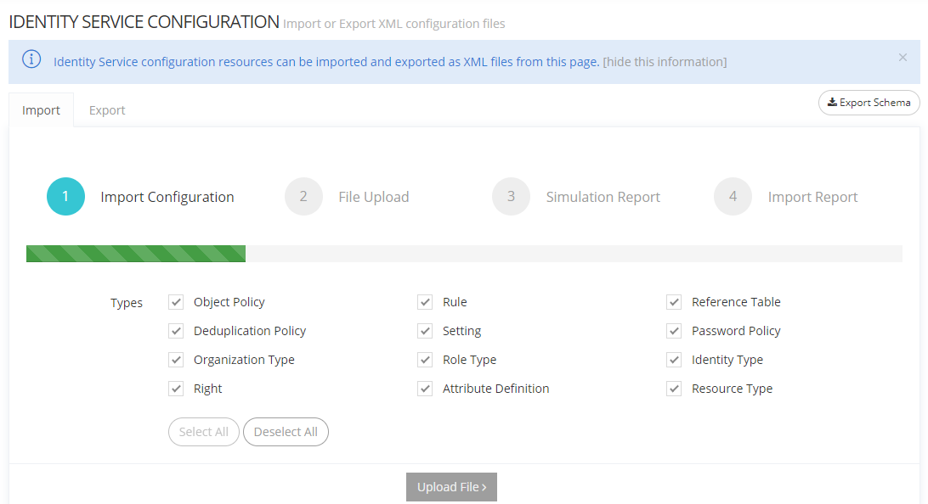This screenshot has width=928, height=504.
Task: Click step 4 Import Report circle
Action: pyautogui.click(x=733, y=197)
